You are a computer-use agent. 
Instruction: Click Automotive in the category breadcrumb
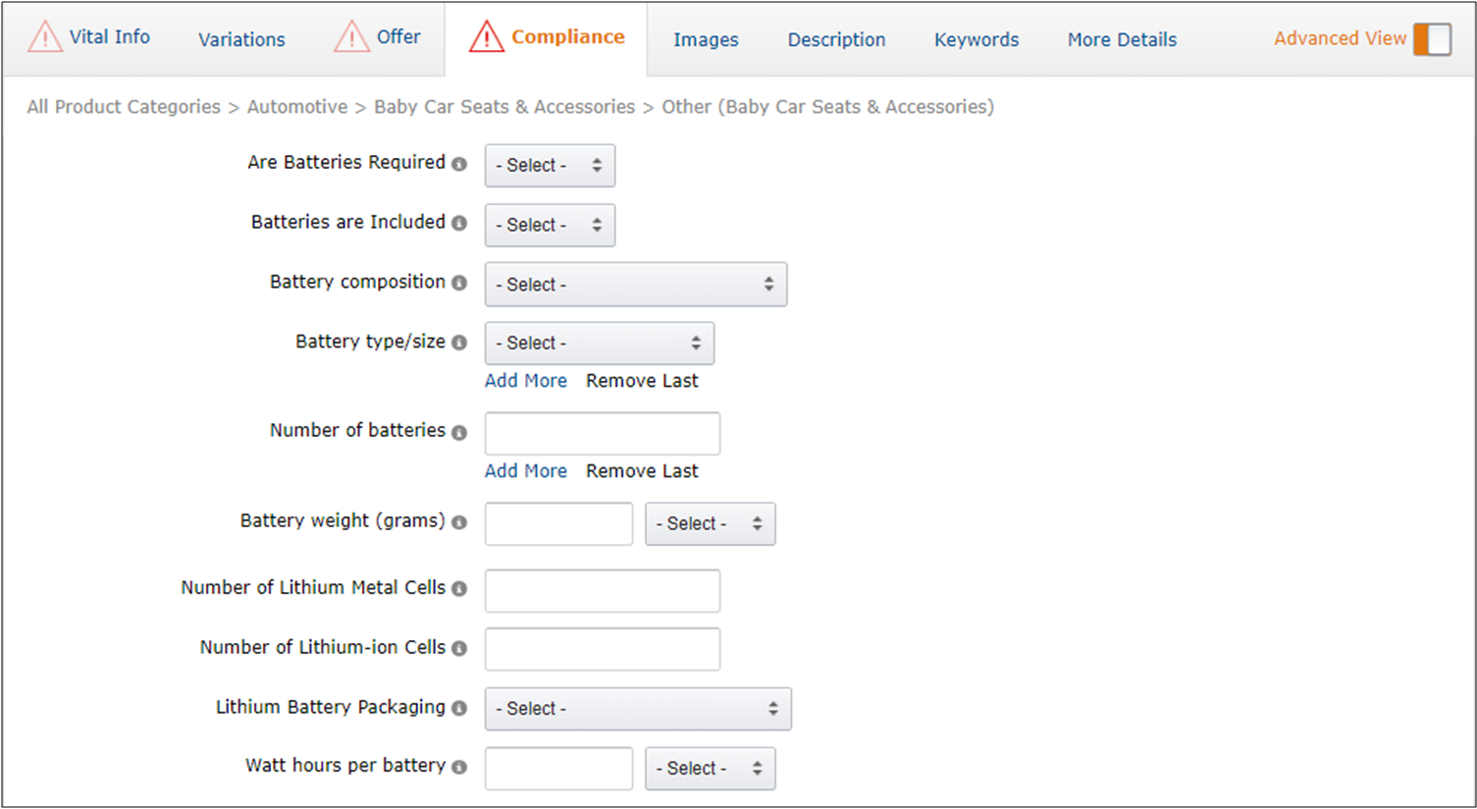[296, 107]
